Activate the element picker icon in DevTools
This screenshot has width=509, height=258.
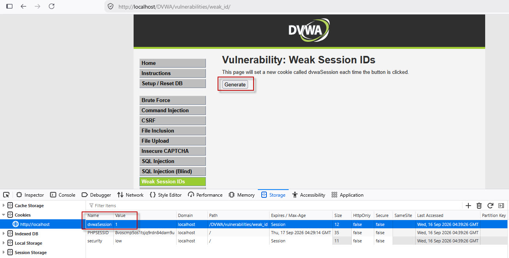(x=6, y=195)
